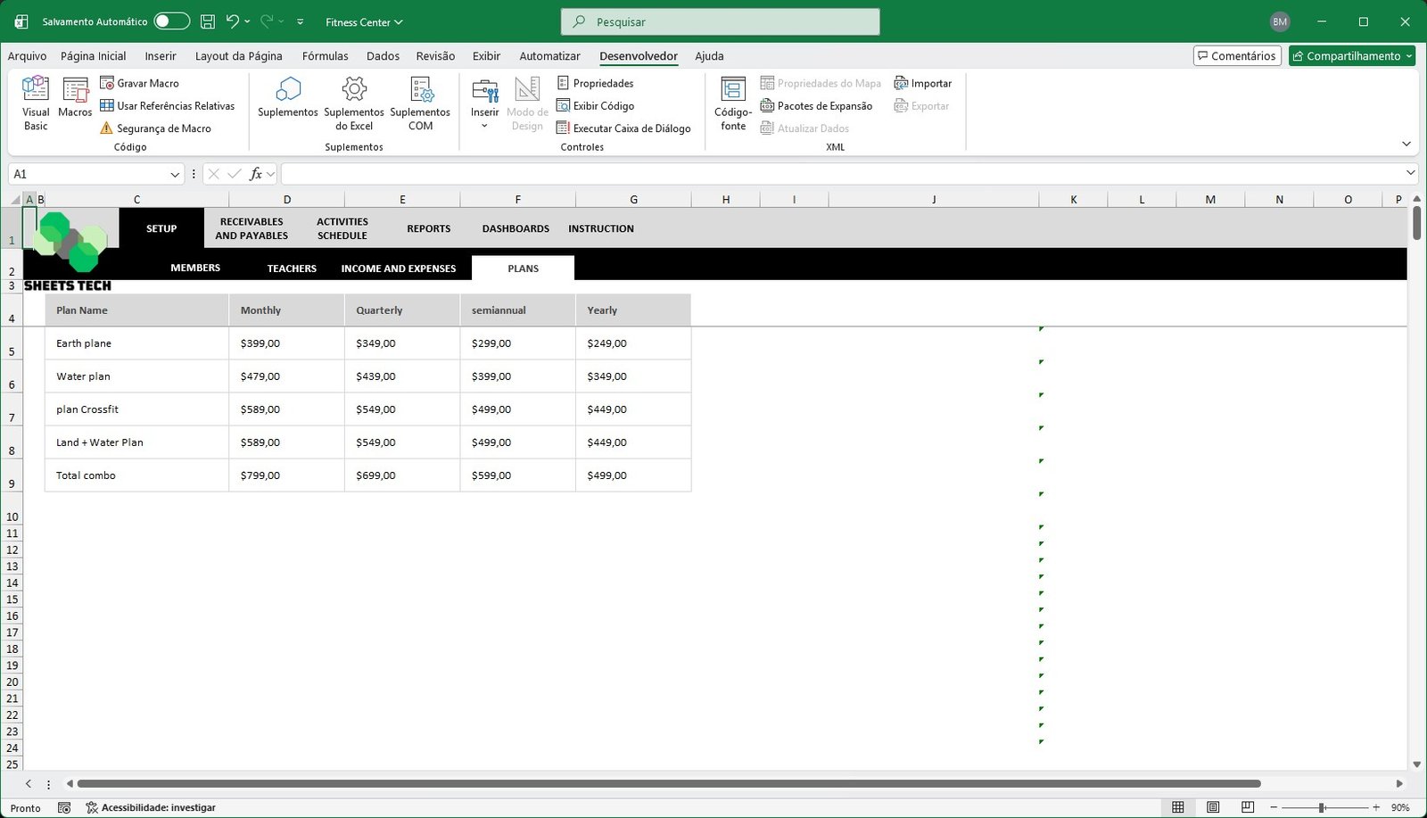Open the Macros dialog
Image resolution: width=1427 pixels, height=818 pixels.
75,98
